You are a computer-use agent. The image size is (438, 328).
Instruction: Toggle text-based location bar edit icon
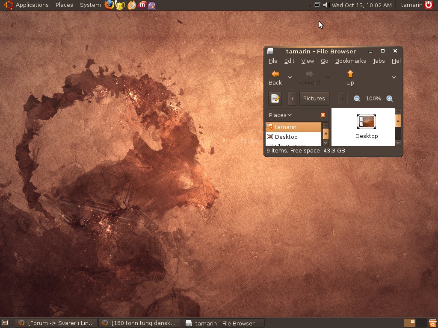(275, 99)
